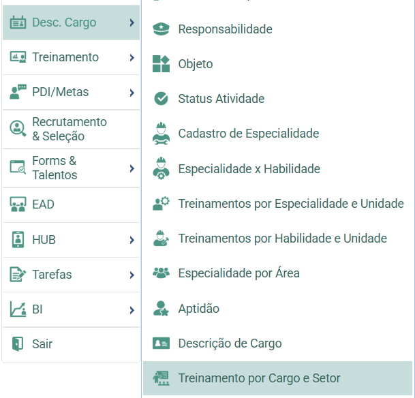Click the Especialidade por Área group icon
Screen dimensions: 415x398
click(x=161, y=273)
